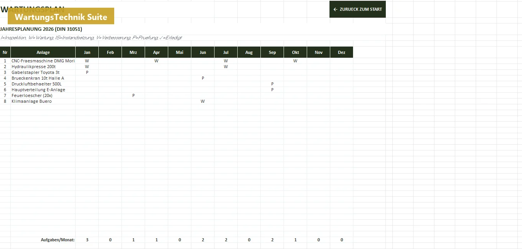Select the Jahresplanung 2026 (DIN 31051) heading
Image resolution: width=522 pixels, height=249 pixels.
click(41, 29)
